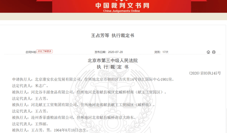Click the 执行裁定书 heading below court name
This screenshot has height=133, width=227.
point(113,67)
